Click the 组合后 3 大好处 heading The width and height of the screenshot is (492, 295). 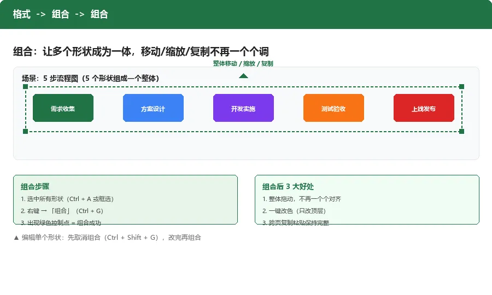[288, 186]
